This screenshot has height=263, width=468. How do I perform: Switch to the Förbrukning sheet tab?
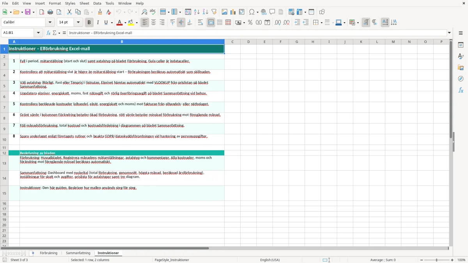[x=49, y=253]
